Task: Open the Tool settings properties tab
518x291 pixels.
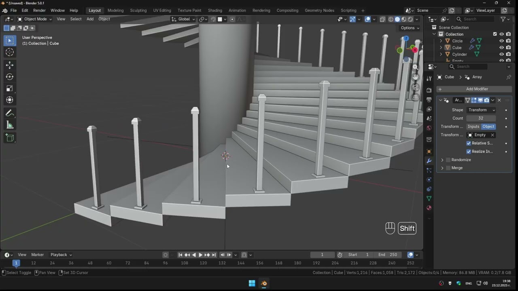Action: click(429, 78)
